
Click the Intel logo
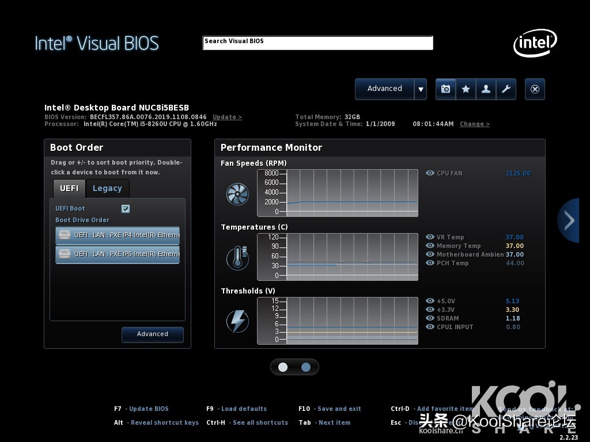tap(535, 43)
